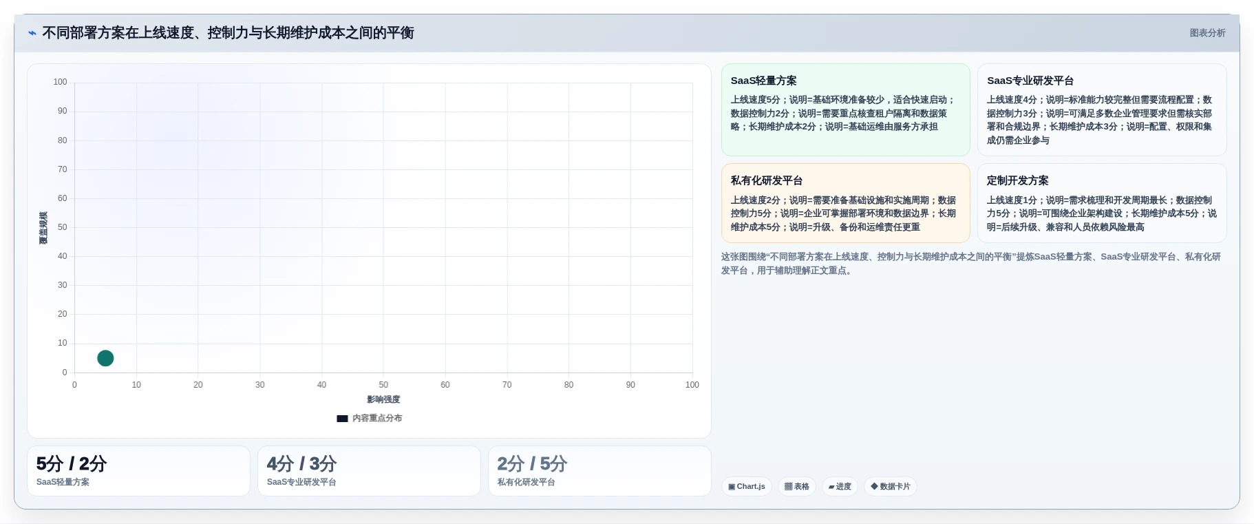Click the 4分 / 3分 stat card
This screenshot has height=524, width=1254.
click(x=369, y=471)
